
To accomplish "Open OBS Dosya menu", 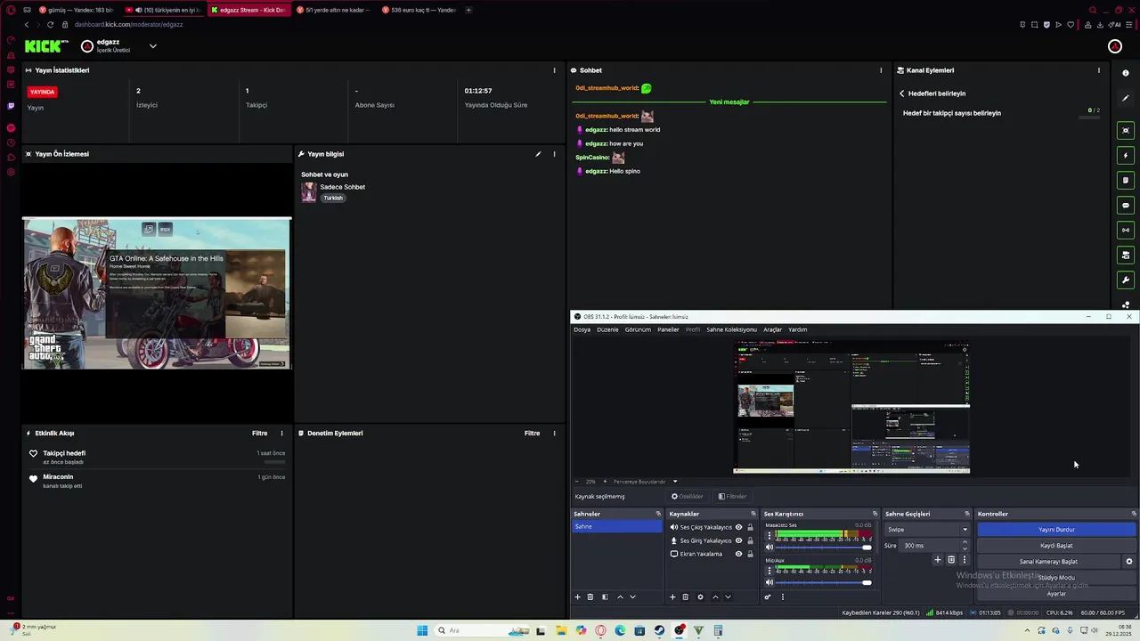I will [x=582, y=329].
